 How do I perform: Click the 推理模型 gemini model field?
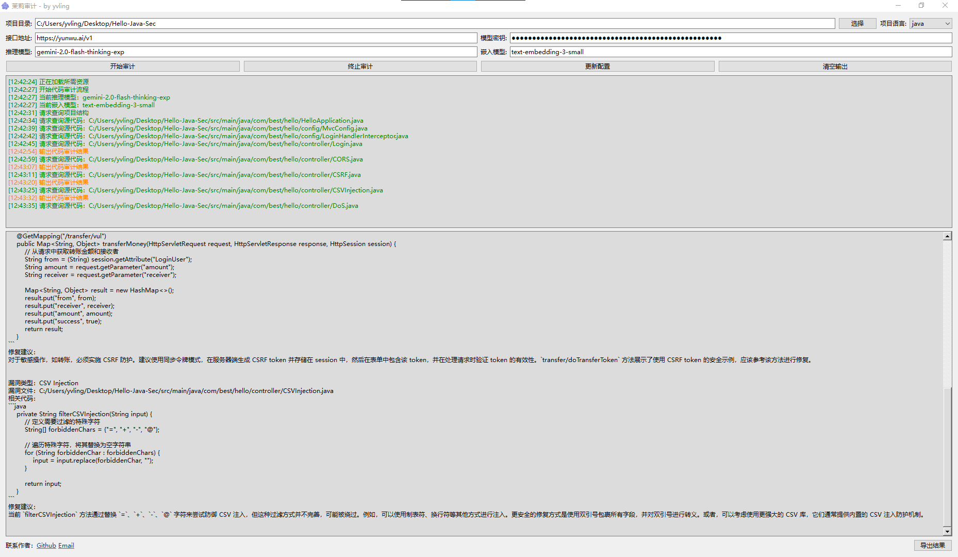pos(256,52)
